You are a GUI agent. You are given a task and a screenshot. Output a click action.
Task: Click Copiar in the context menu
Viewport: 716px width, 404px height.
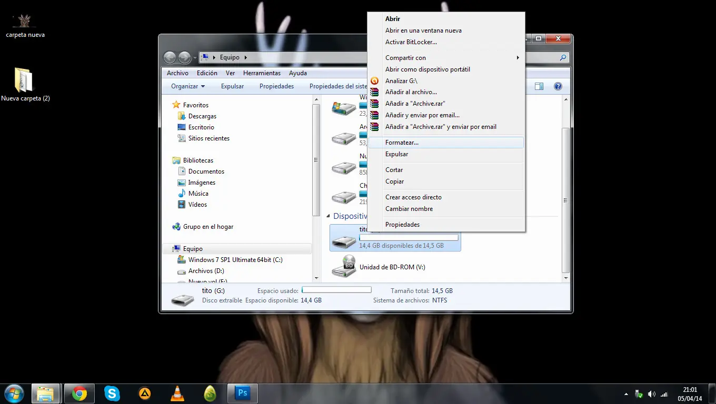click(446, 181)
